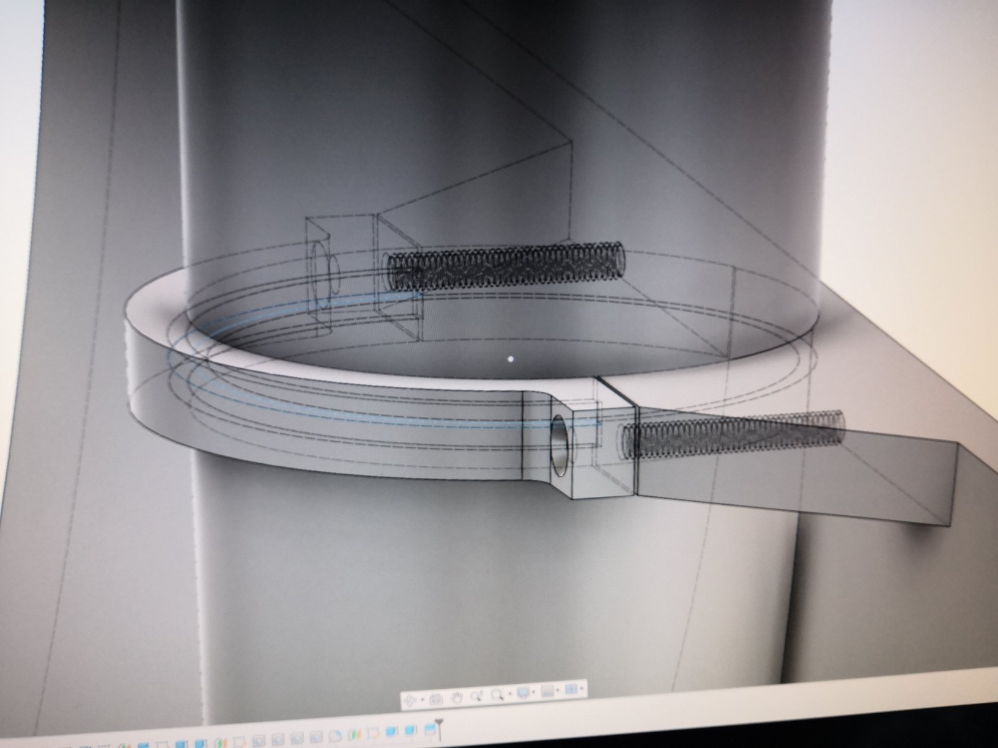The height and width of the screenshot is (748, 998).
Task: Click the Zoom Window fit icon
Action: pos(498,695)
